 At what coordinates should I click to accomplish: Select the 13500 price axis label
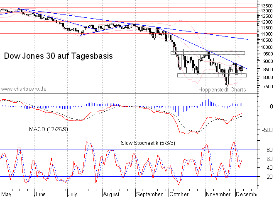(267, 6)
